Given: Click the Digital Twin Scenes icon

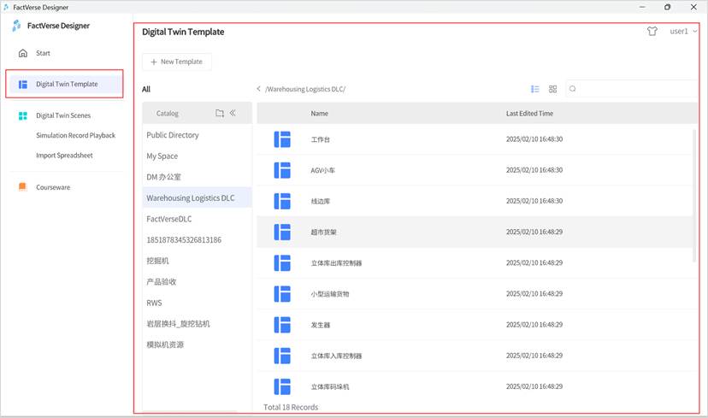Looking at the screenshot, I should (x=23, y=115).
